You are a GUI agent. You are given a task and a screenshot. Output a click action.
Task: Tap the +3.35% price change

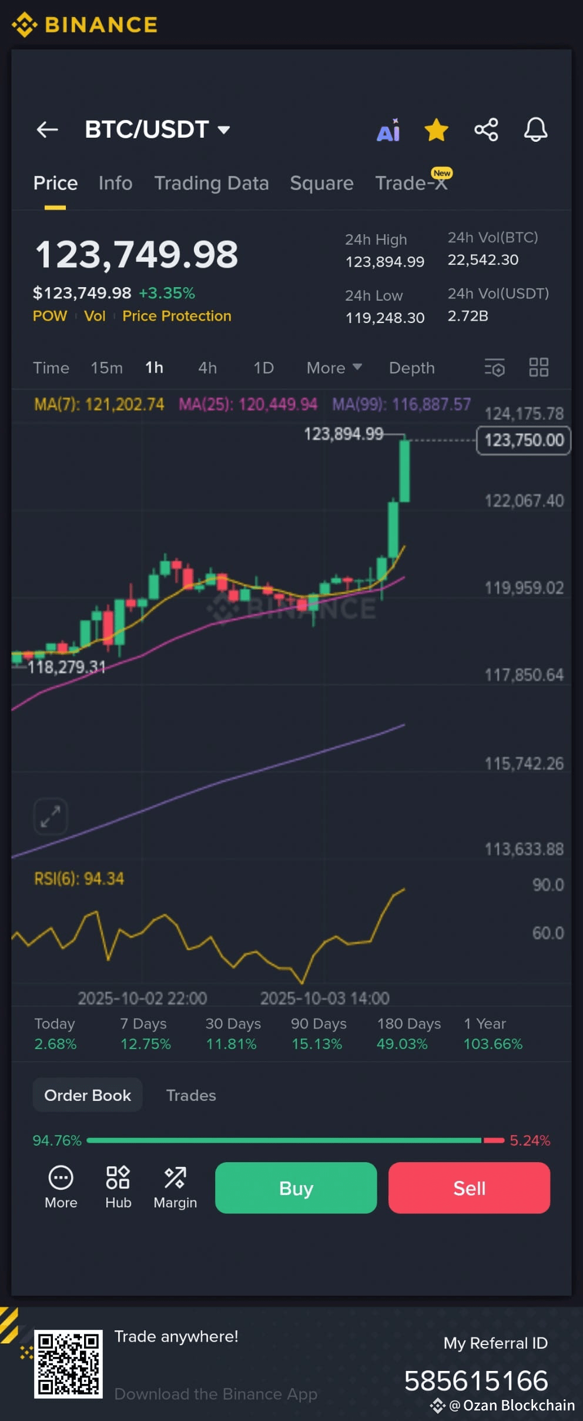(167, 293)
